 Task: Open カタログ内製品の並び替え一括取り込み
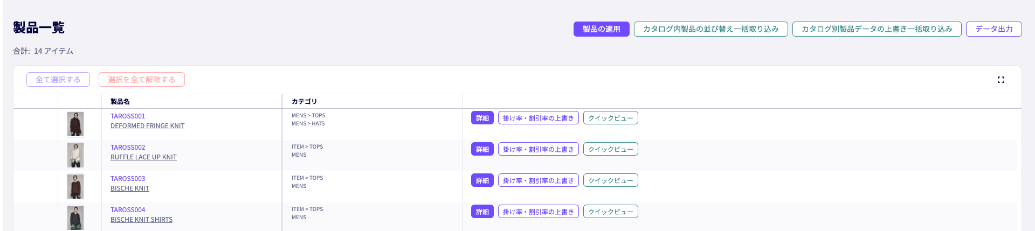coord(710,29)
